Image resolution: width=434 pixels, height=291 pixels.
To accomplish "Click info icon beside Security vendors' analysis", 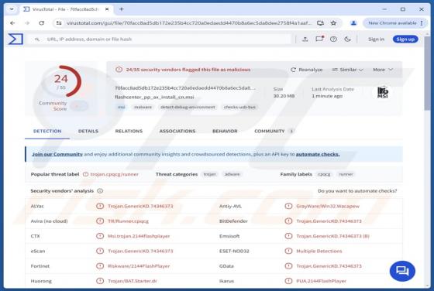I will pos(100,191).
